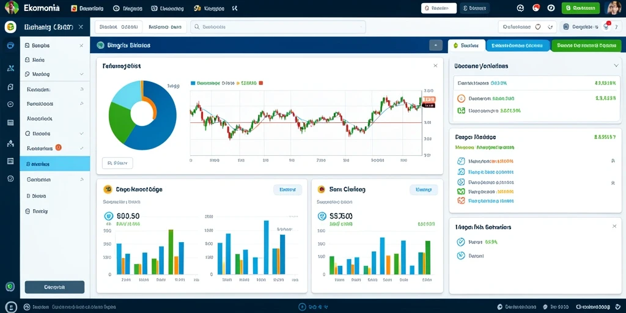Image resolution: width=626 pixels, height=313 pixels.
Task: Toggle the first round check item in bottom-right panel
Action: (461, 242)
